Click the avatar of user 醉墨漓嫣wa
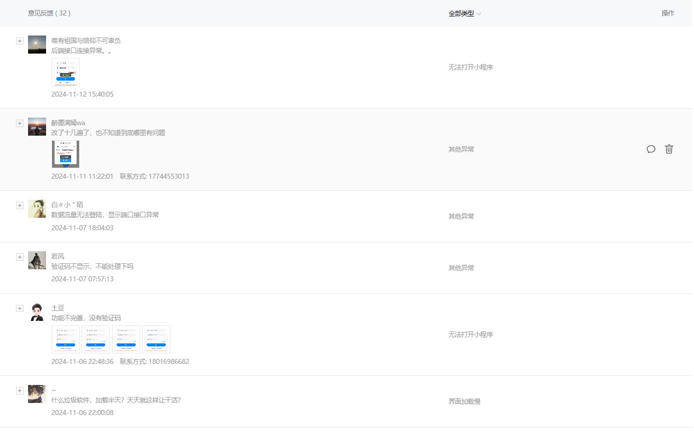The width and height of the screenshot is (694, 431). [x=37, y=127]
